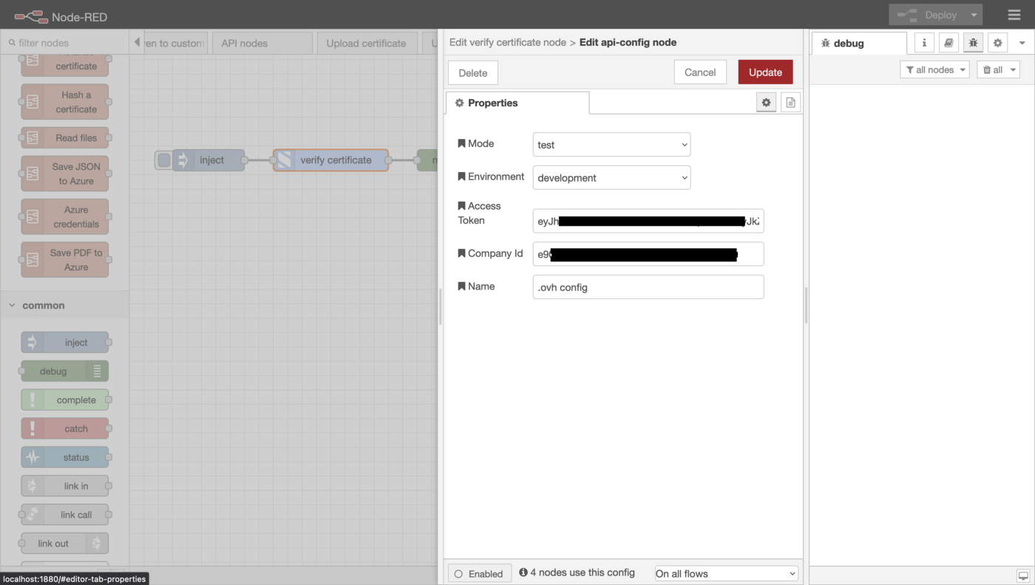Screen dimensions: 1035x585
Task: Open the hamburger main menu
Action: pos(1014,15)
